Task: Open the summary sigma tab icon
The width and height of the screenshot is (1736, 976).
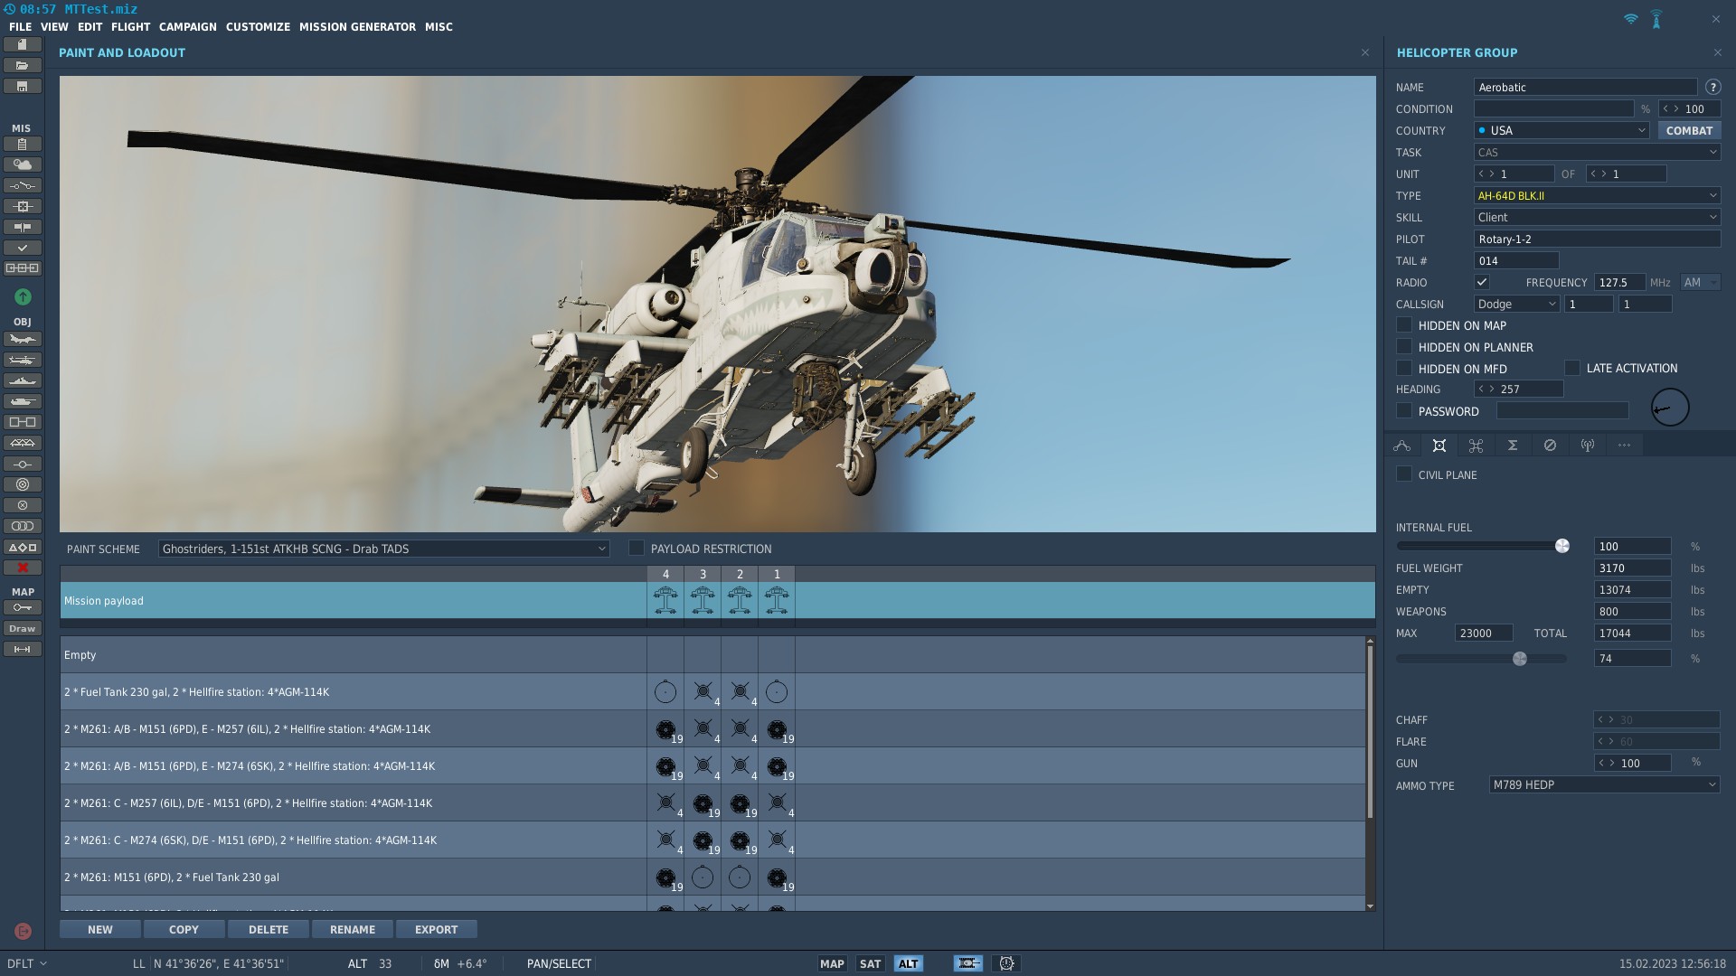Action: (x=1512, y=446)
